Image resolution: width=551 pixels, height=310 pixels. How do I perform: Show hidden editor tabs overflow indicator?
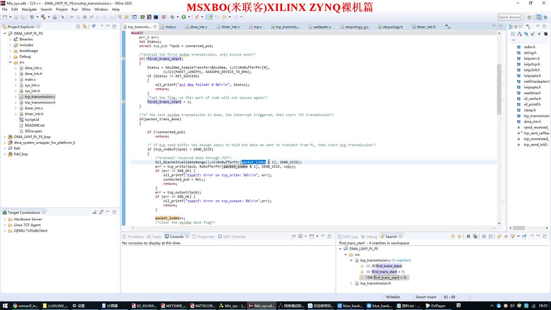[x=448, y=27]
